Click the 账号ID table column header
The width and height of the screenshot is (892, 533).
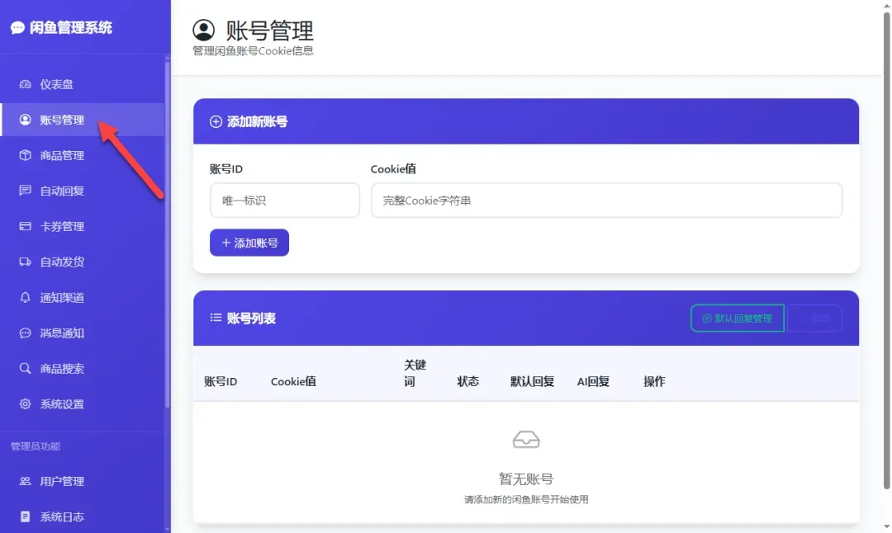pos(221,381)
